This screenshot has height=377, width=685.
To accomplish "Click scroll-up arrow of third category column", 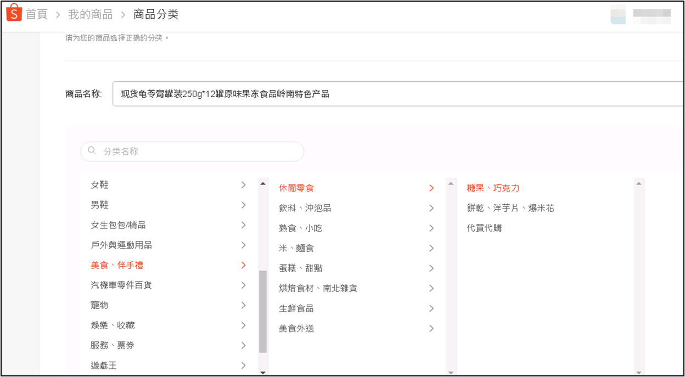I will pyautogui.click(x=638, y=183).
